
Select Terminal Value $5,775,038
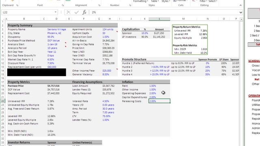point(108,63)
